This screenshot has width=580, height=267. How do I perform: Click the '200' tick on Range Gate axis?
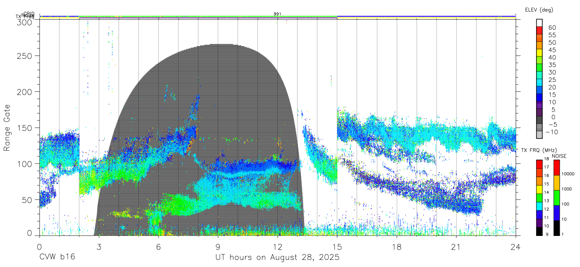pyautogui.click(x=26, y=92)
